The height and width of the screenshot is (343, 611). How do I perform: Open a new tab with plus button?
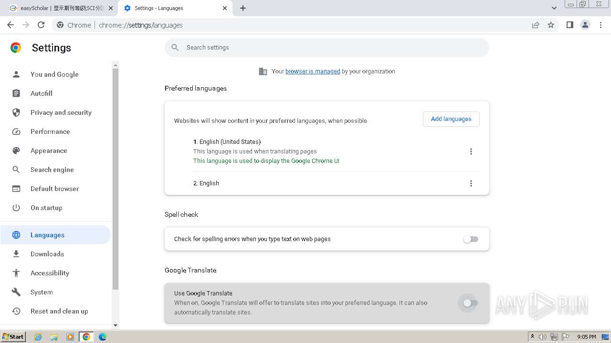tap(243, 8)
